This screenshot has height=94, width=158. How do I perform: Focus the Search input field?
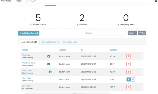[x=105, y=33]
